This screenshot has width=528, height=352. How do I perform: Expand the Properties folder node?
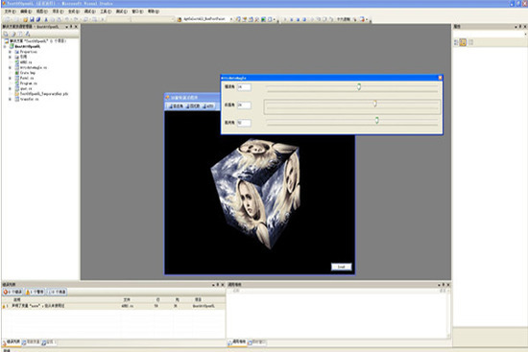pos(10,52)
